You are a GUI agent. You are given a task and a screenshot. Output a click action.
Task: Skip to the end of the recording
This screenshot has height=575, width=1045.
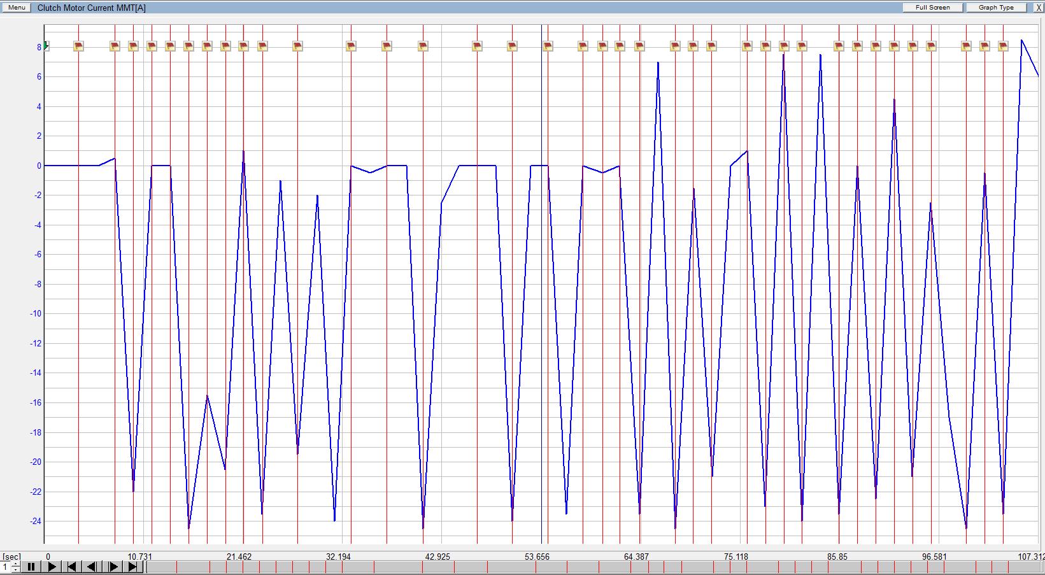[x=132, y=567]
